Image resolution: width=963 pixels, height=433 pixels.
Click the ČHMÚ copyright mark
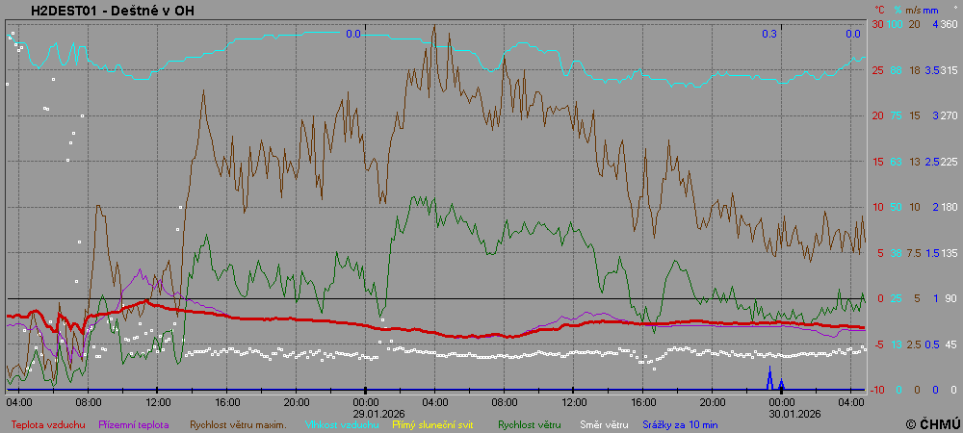[x=931, y=423]
